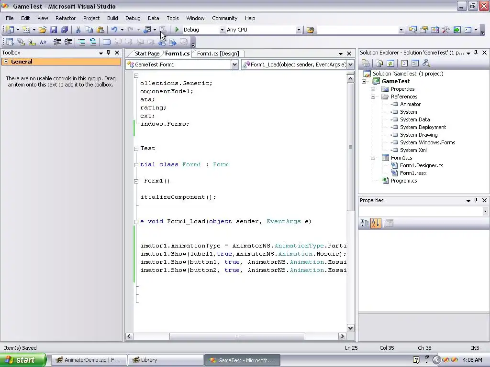
Task: Open the Toolbox hammer-and-wrench icon
Action: (446, 30)
